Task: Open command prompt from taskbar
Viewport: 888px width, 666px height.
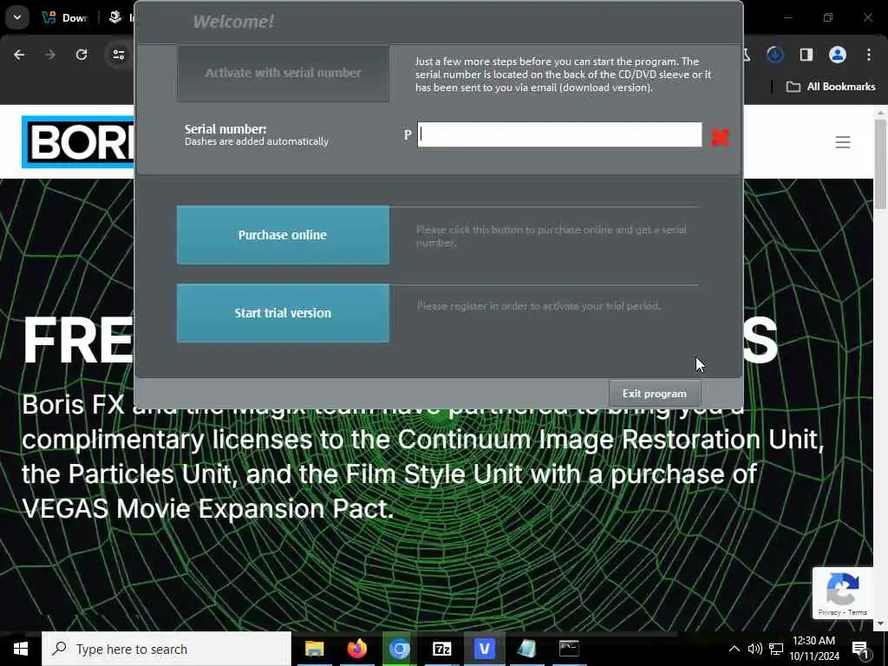Action: click(x=569, y=649)
